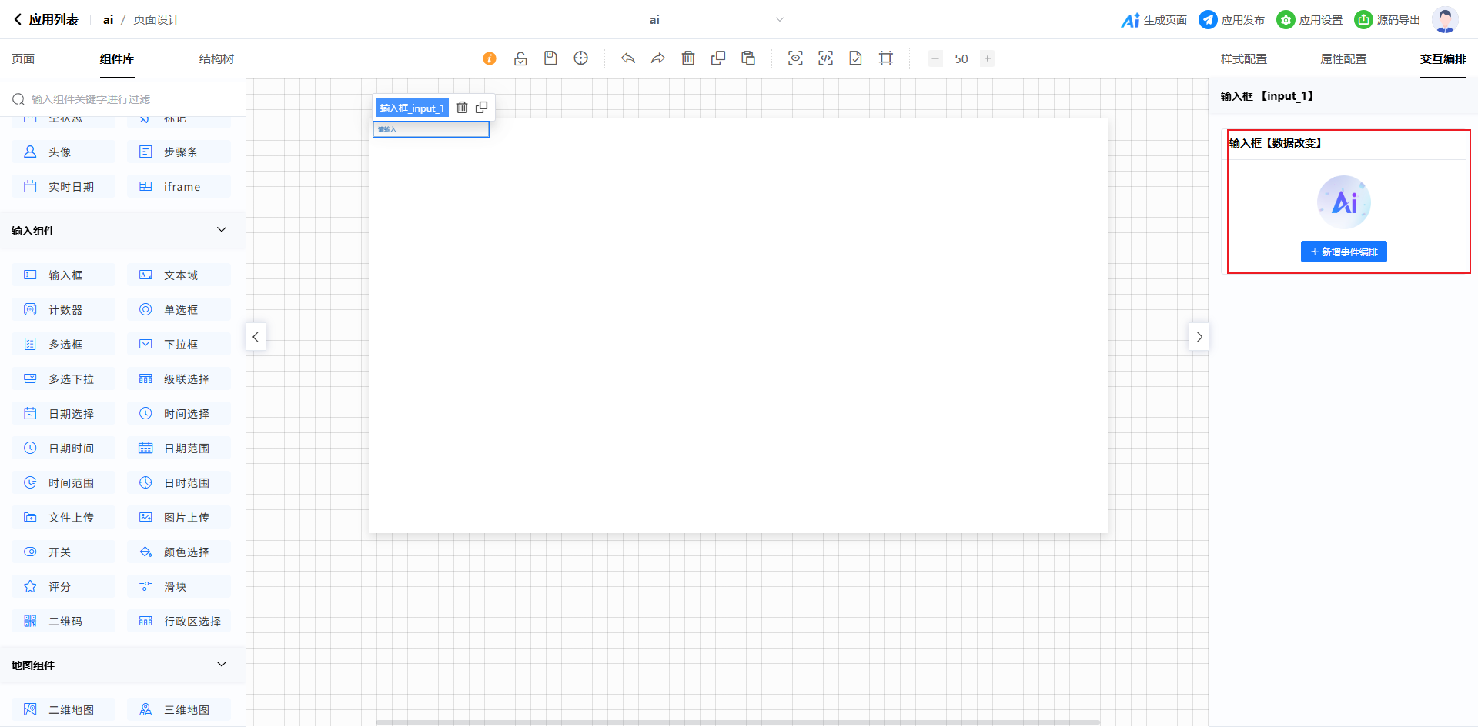
Task: Click the 应用发布 button
Action: click(1232, 20)
